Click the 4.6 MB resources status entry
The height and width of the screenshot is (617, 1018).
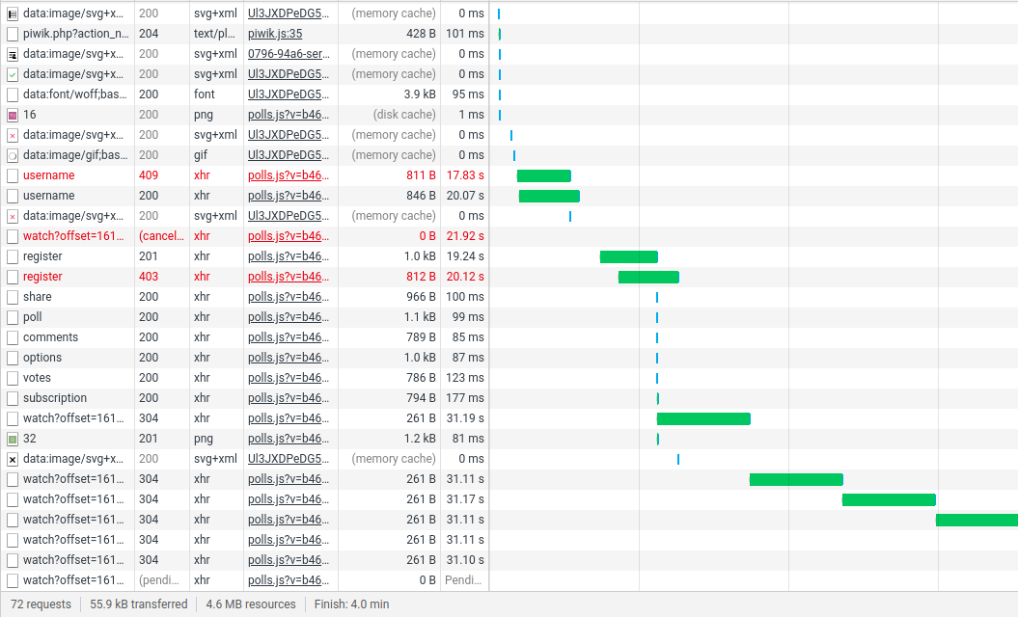coord(251,604)
